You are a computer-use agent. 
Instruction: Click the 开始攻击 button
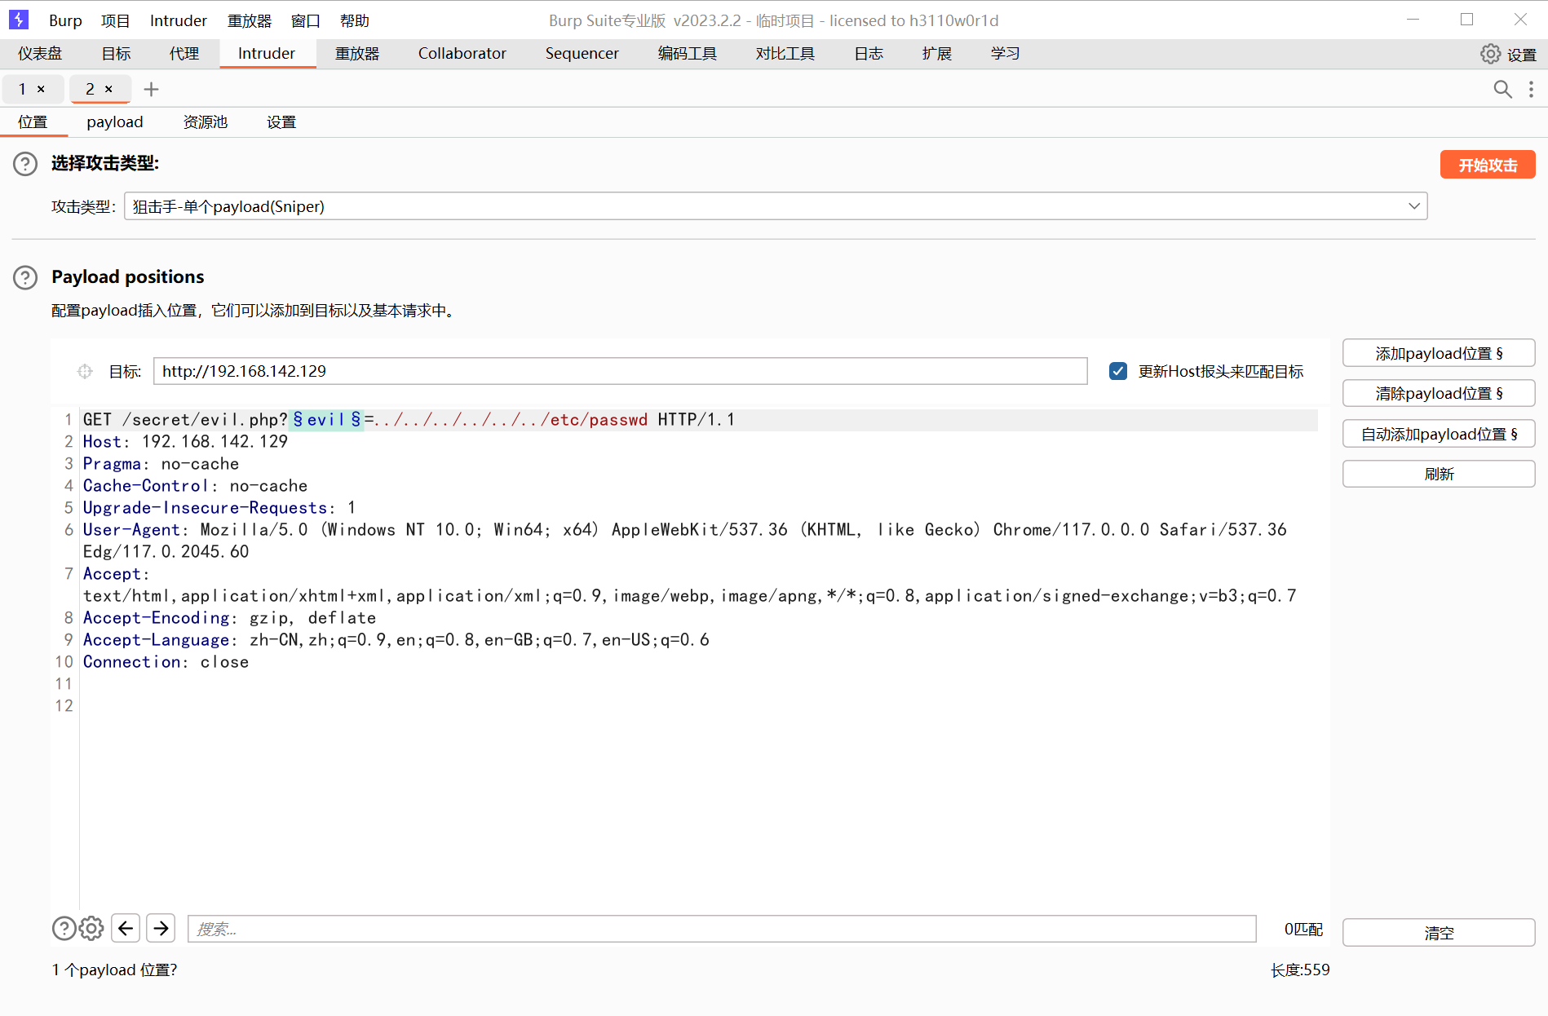tap(1488, 165)
